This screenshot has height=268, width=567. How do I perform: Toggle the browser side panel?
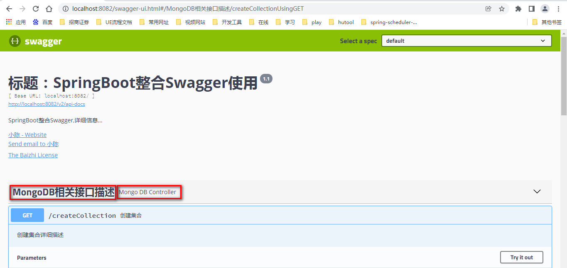531,9
